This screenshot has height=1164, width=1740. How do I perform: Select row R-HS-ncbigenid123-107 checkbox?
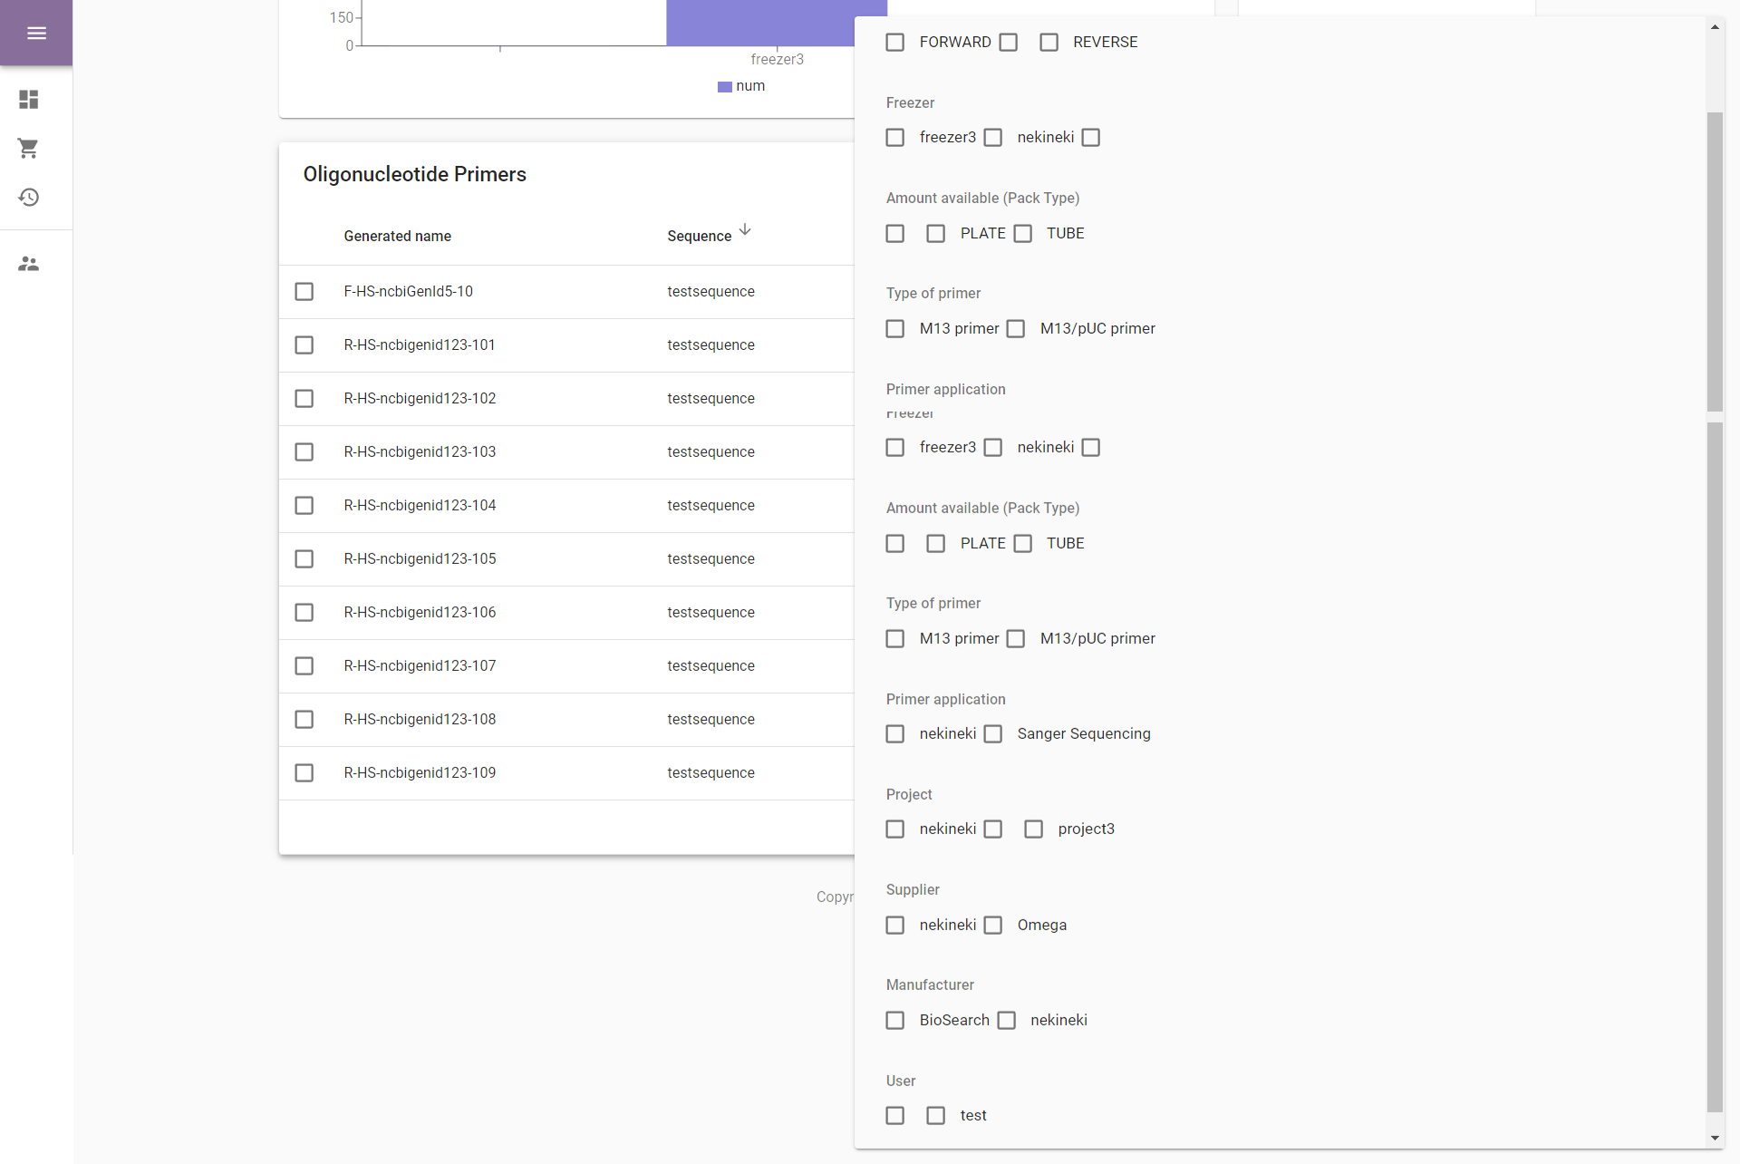(304, 666)
